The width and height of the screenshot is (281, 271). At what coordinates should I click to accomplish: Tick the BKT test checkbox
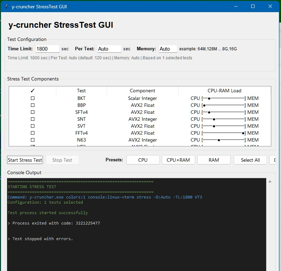(33, 98)
